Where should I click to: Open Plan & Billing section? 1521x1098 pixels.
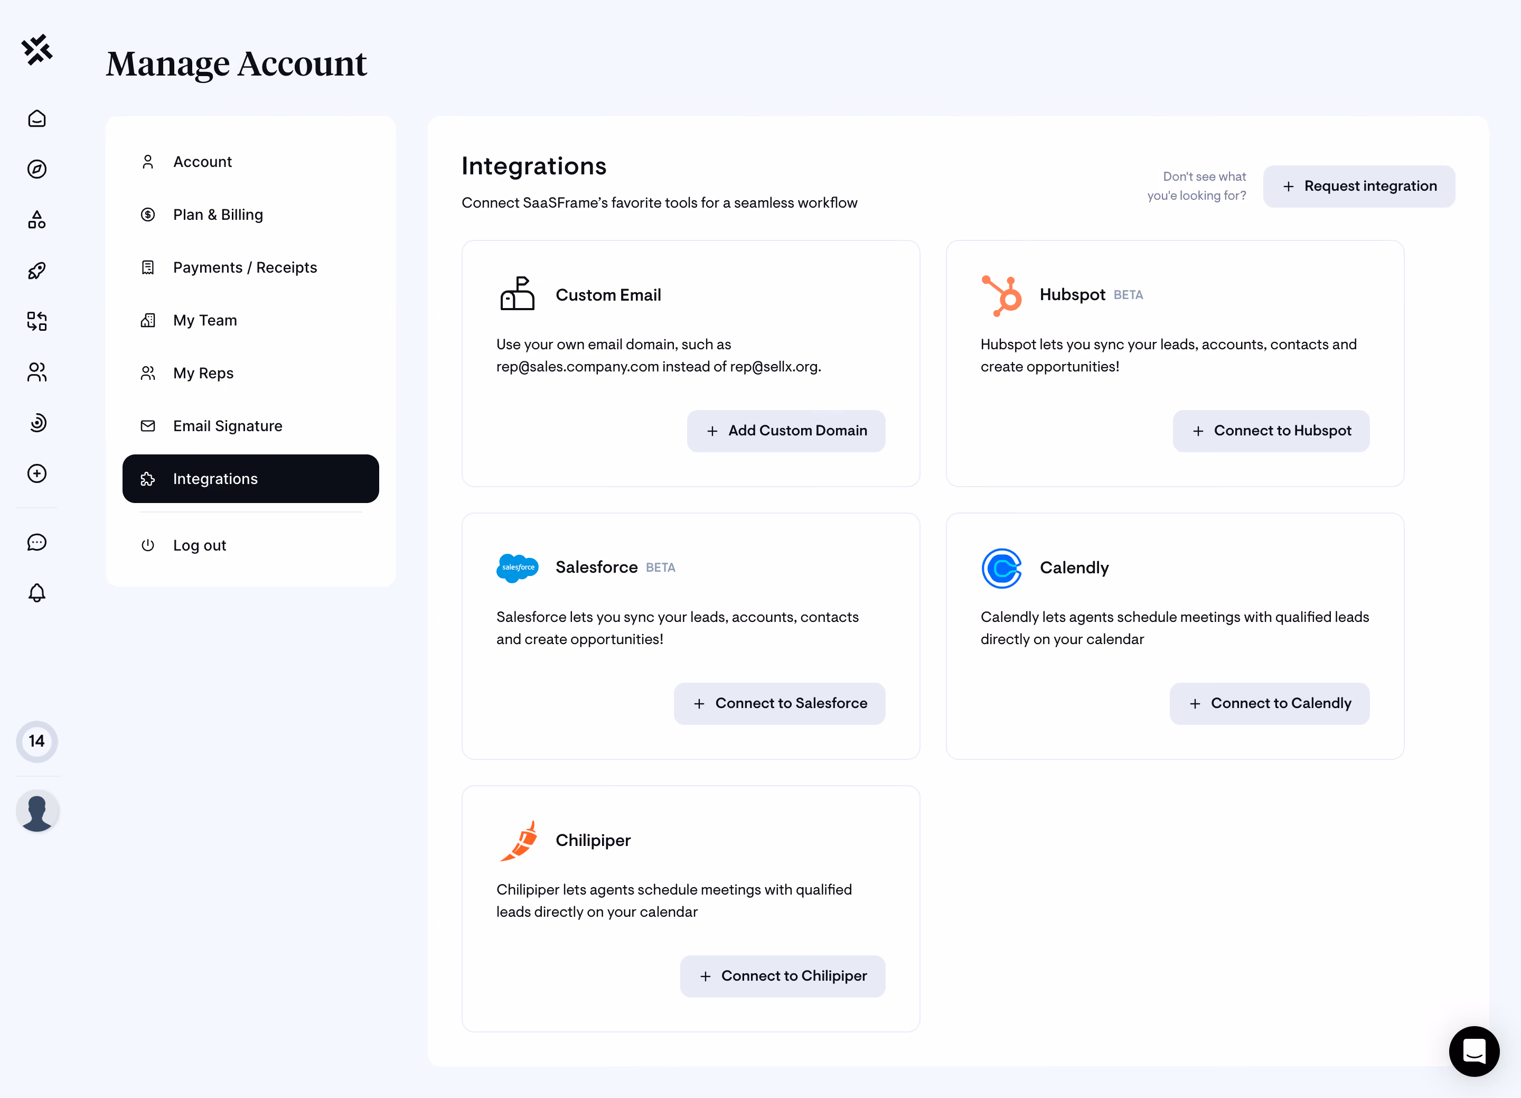pos(251,215)
